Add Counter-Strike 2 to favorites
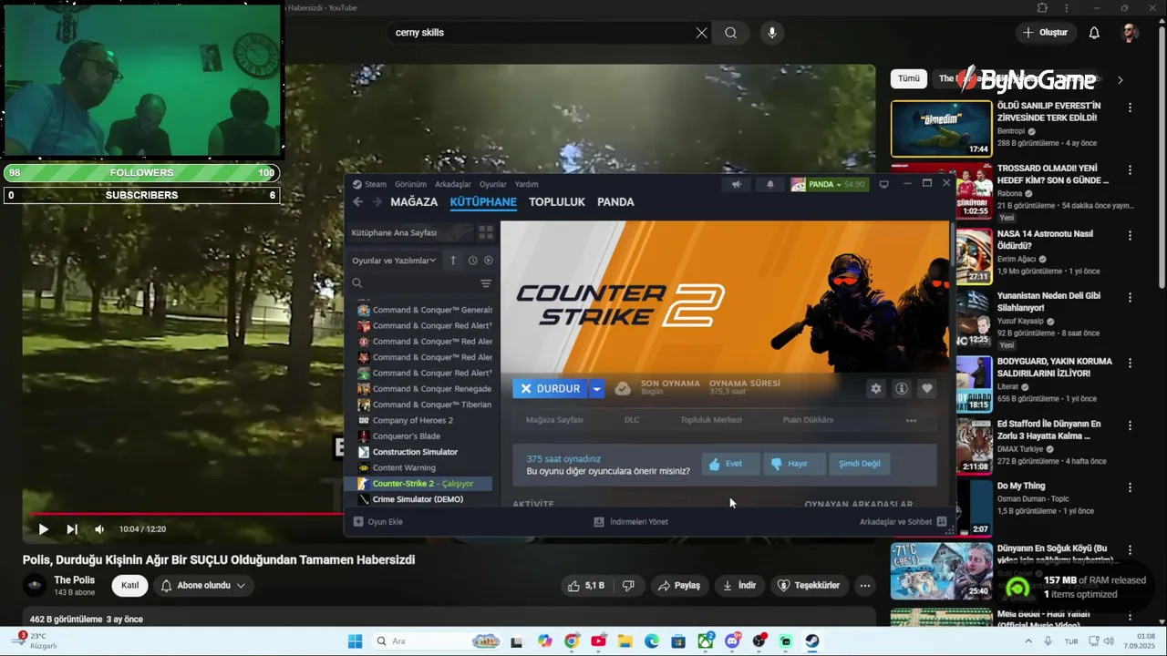The width and height of the screenshot is (1167, 656). (x=927, y=389)
